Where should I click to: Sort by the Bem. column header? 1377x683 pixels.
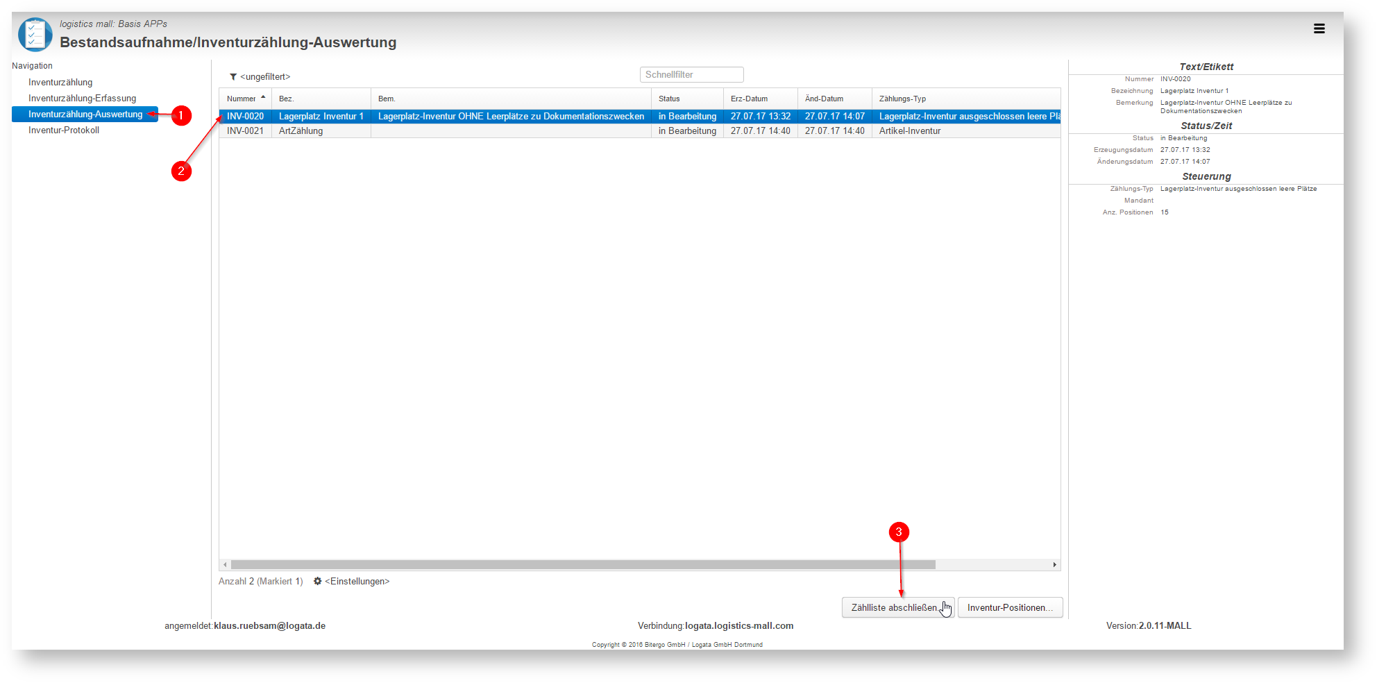click(x=511, y=99)
